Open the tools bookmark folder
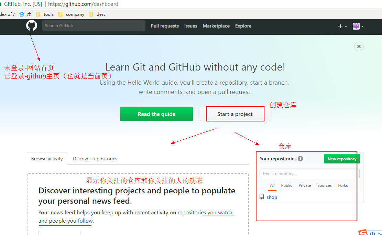The width and height of the screenshot is (382, 235). (x=45, y=14)
